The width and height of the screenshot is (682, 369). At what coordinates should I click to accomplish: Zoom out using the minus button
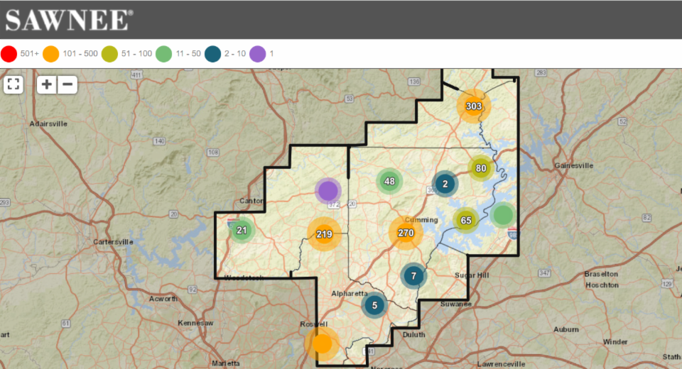[x=67, y=84]
